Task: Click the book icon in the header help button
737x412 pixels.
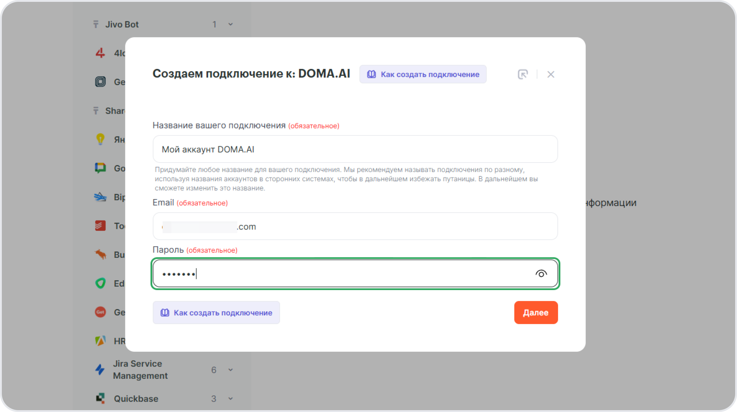Action: coord(372,74)
